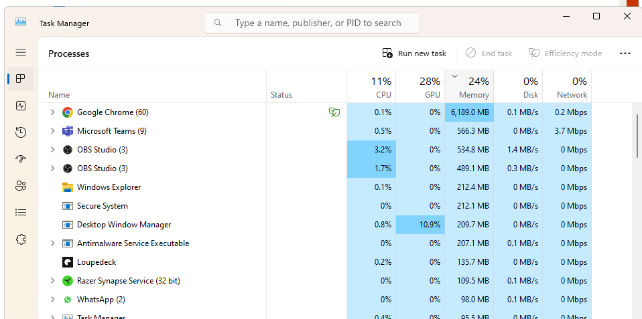Click Chrome's 6,189.0 MB memory value
642x319 pixels.
[x=469, y=112]
